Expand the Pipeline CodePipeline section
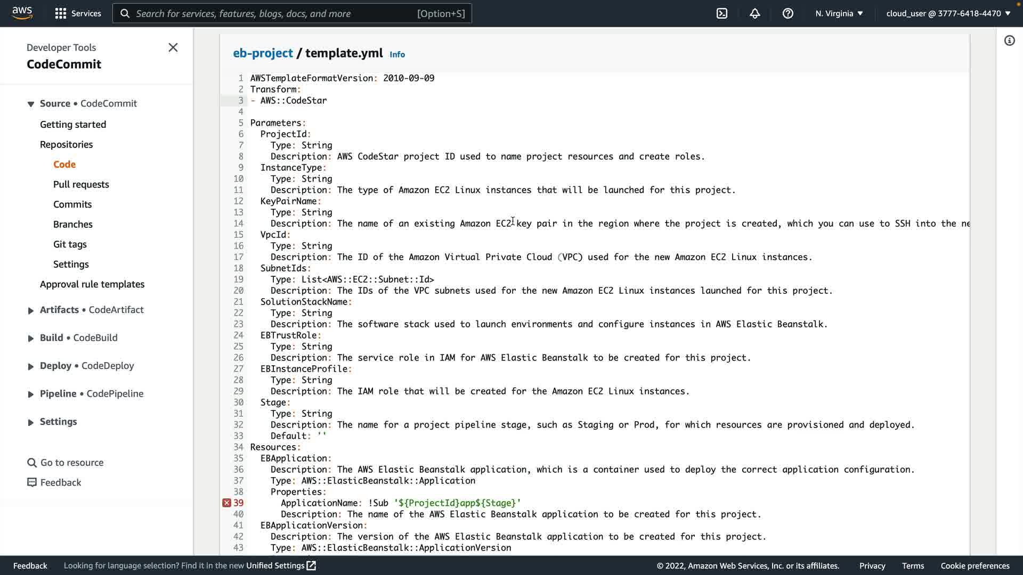The image size is (1023, 575). click(x=31, y=394)
